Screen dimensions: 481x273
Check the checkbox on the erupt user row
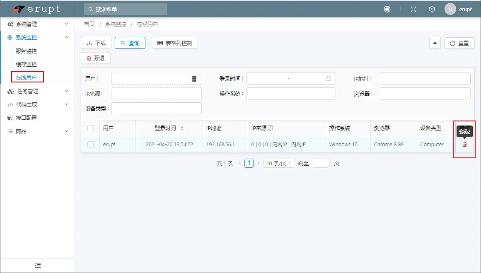[x=90, y=144]
